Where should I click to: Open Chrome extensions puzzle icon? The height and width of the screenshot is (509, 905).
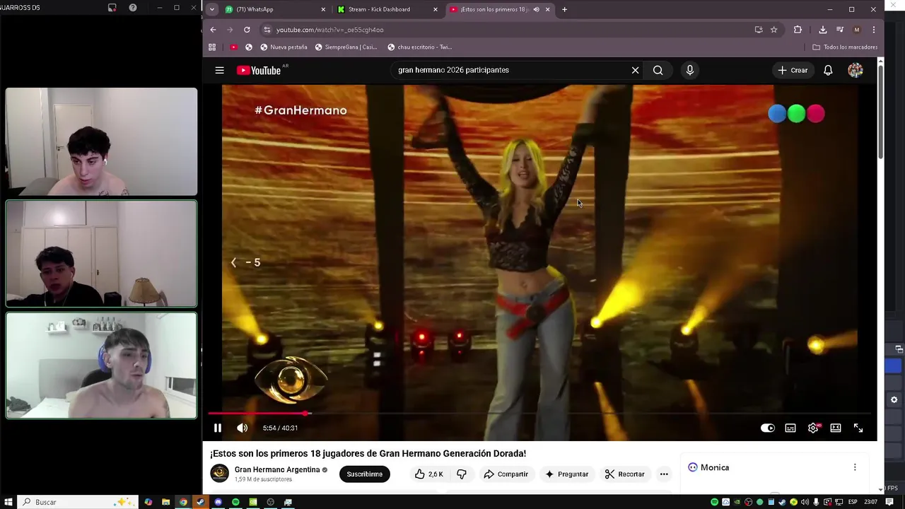pos(798,30)
